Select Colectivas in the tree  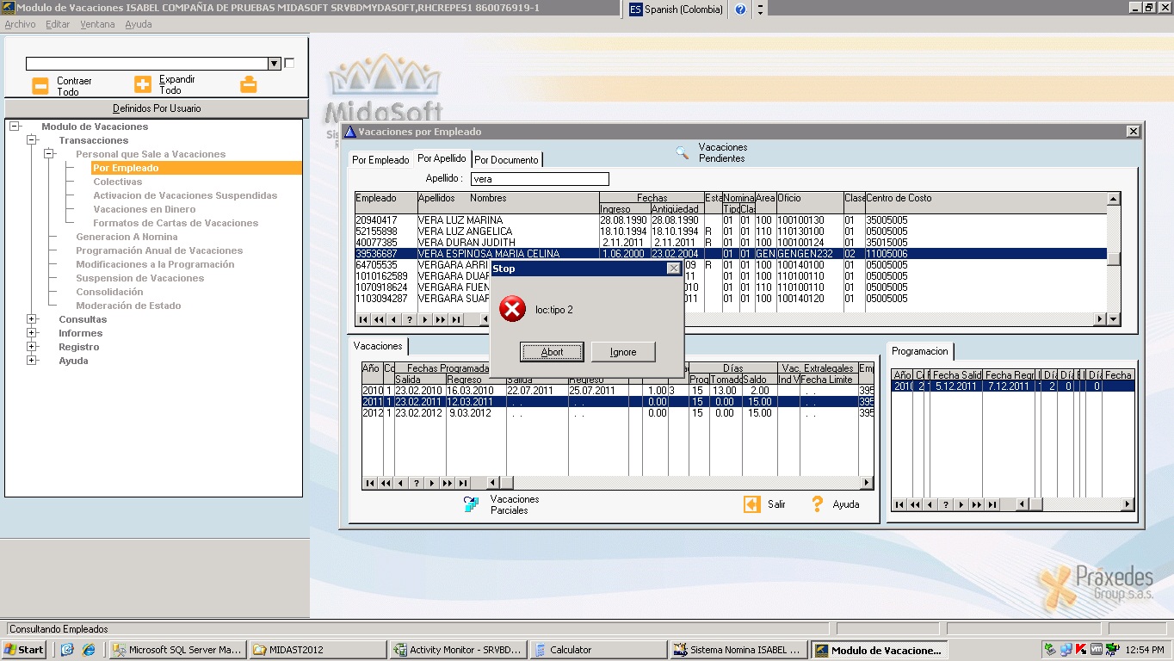point(118,182)
